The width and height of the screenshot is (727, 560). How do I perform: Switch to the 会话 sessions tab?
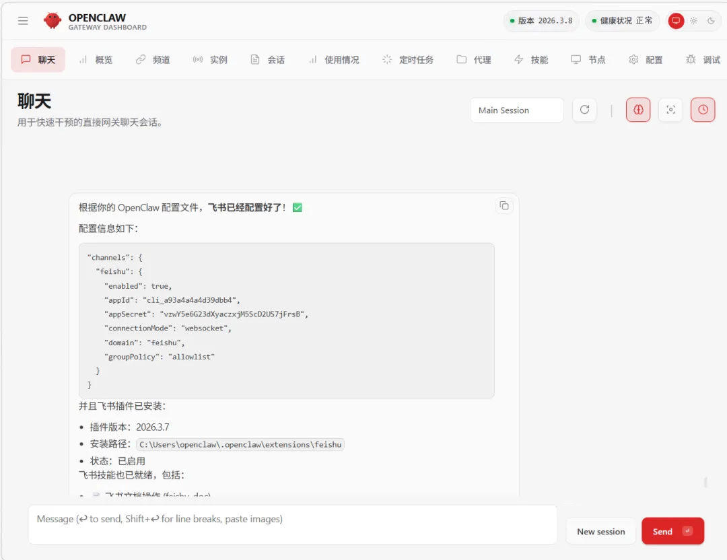click(x=267, y=60)
